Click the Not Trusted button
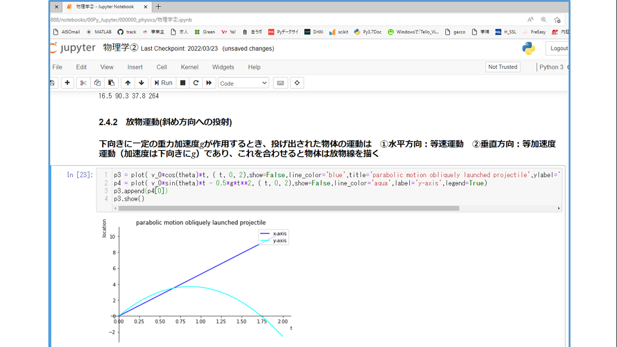The image size is (617, 347). (x=502, y=67)
